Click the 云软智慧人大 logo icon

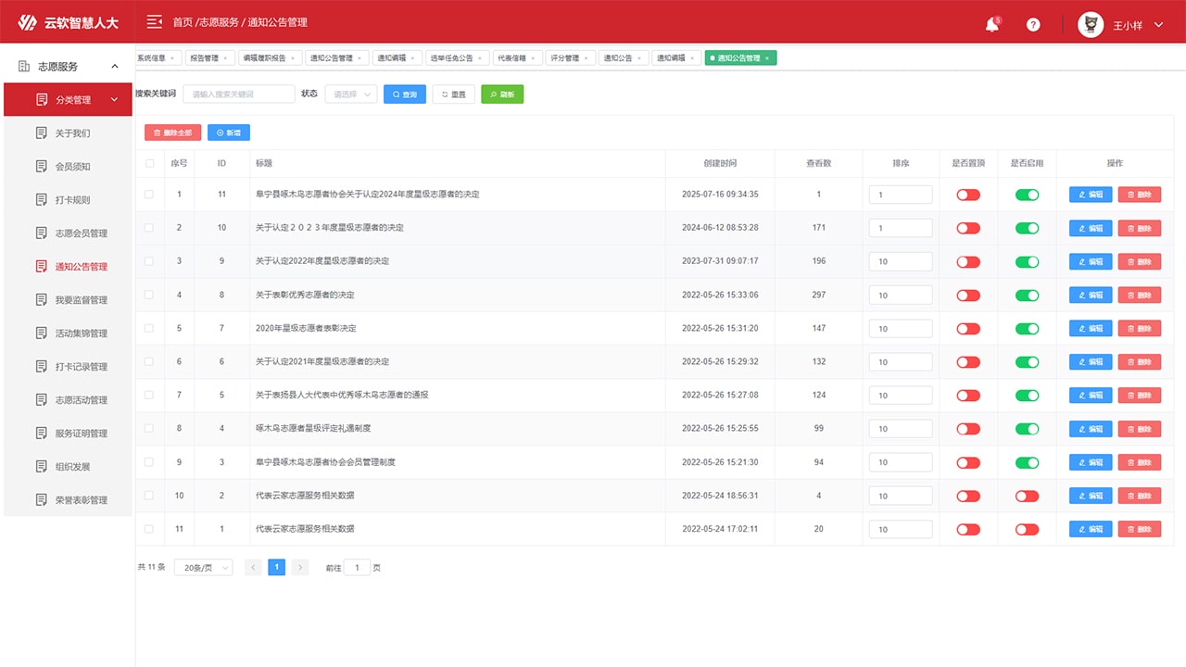tap(28, 22)
